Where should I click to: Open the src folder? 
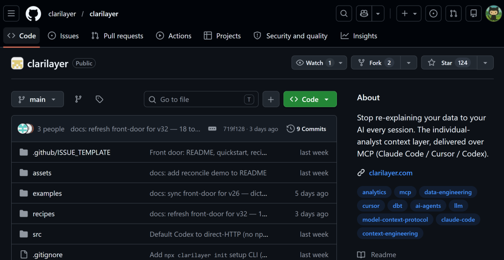click(37, 235)
